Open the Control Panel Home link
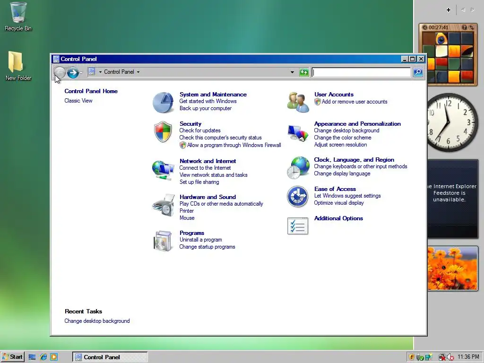Image resolution: width=484 pixels, height=363 pixels. (91, 91)
